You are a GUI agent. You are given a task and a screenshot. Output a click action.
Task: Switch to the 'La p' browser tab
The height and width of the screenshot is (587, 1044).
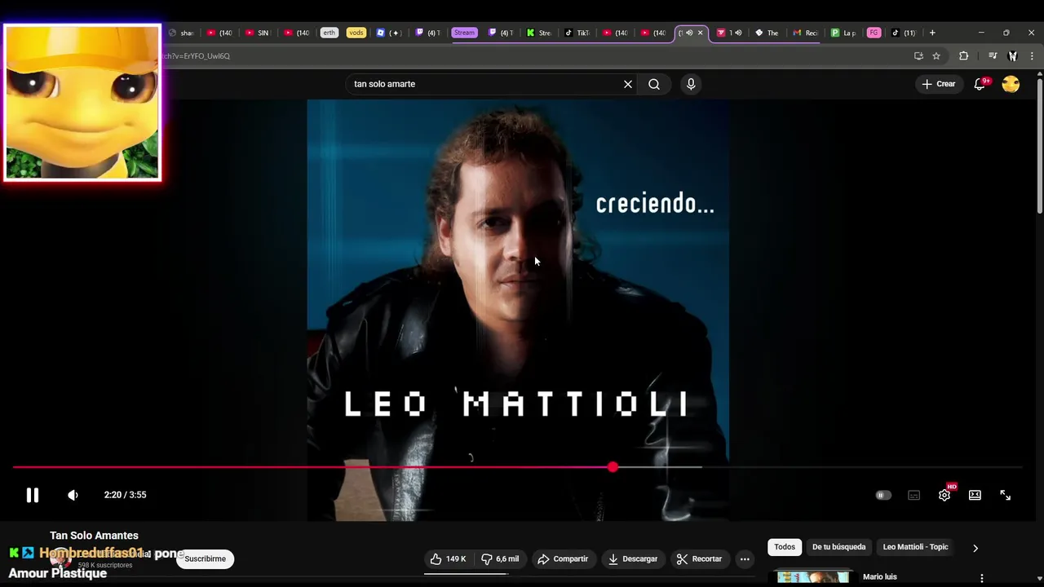[x=843, y=33]
